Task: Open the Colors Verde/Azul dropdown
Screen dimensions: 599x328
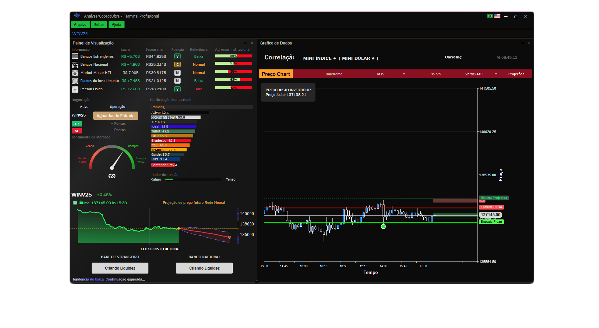Action: pyautogui.click(x=475, y=74)
